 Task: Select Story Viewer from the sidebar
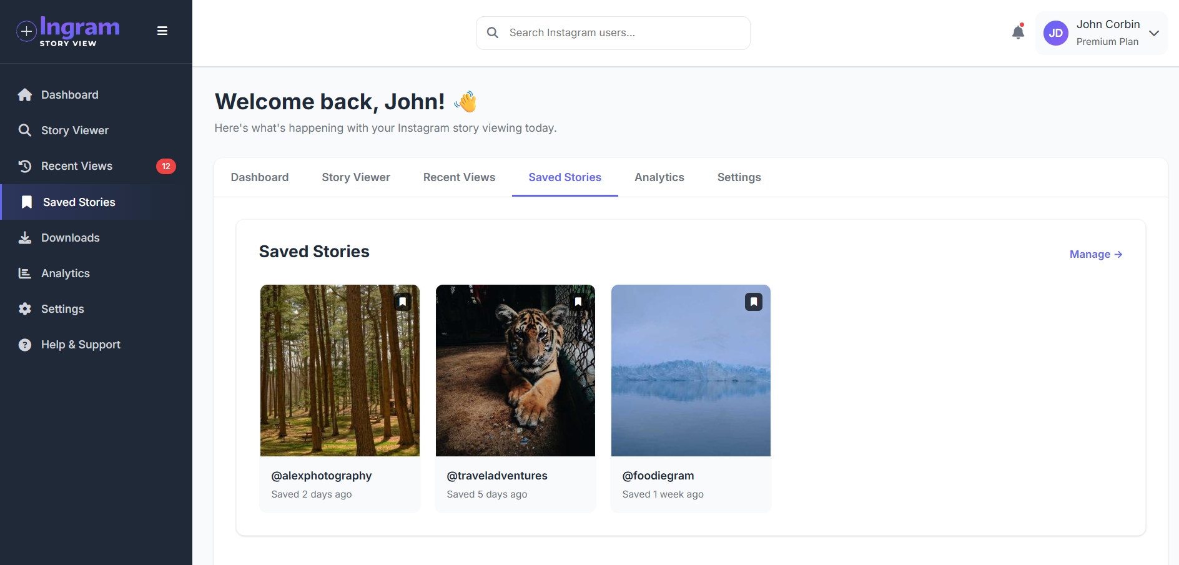(74, 130)
